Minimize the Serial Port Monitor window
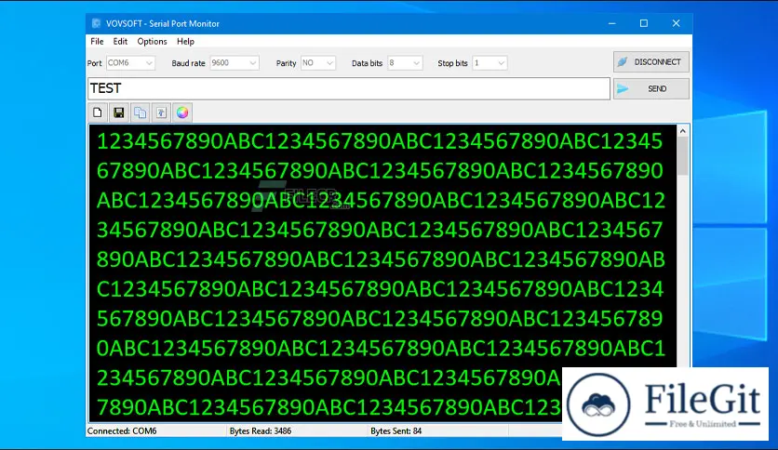The image size is (778, 450). (x=611, y=23)
